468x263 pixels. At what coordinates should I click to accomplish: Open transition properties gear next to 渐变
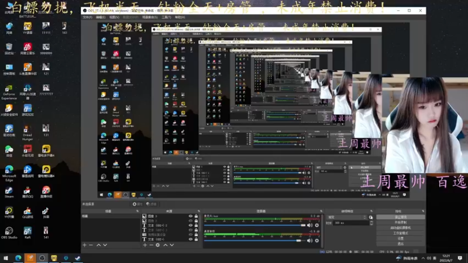tap(371, 217)
